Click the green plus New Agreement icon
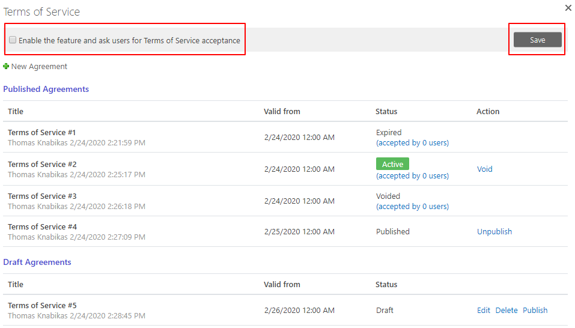The width and height of the screenshot is (575, 328). [x=6, y=66]
